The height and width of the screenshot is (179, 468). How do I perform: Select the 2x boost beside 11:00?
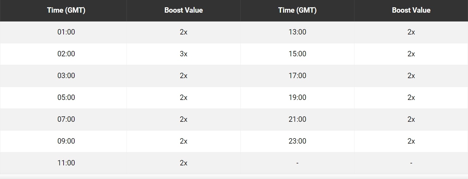tap(183, 163)
